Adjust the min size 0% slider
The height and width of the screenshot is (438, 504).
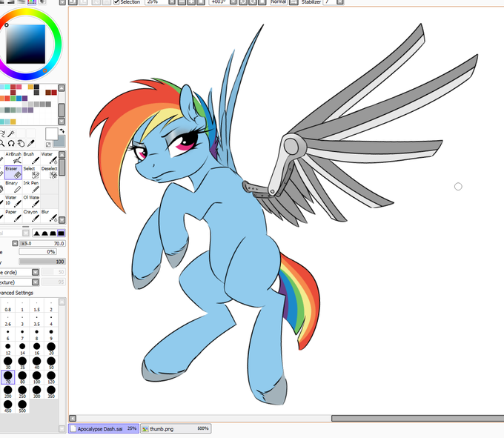pyautogui.click(x=38, y=252)
